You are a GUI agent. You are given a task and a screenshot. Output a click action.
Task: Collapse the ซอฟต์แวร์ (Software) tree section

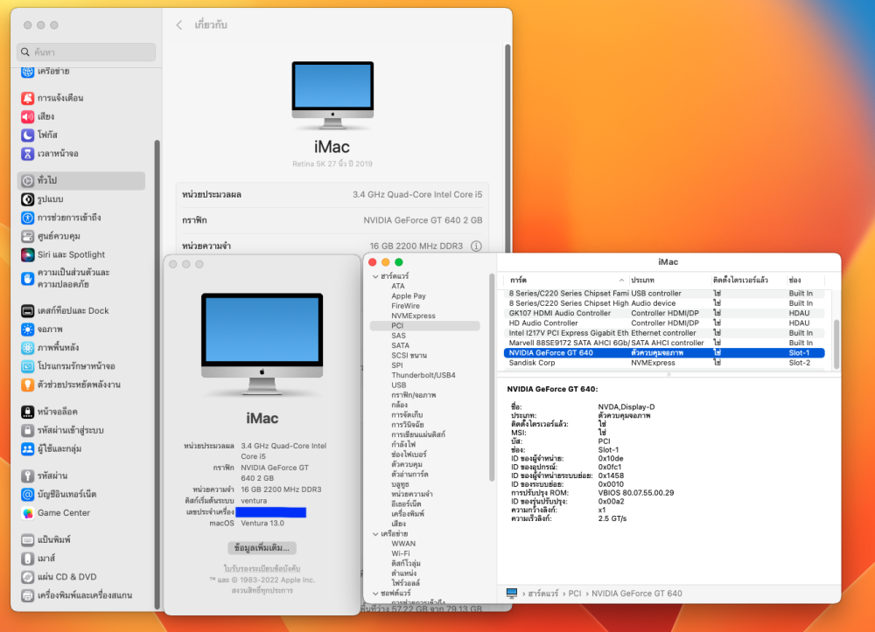click(375, 594)
